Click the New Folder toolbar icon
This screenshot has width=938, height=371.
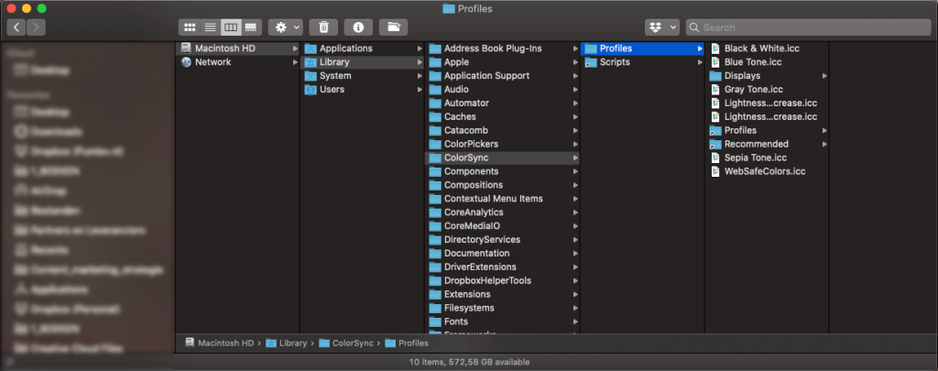pos(393,27)
